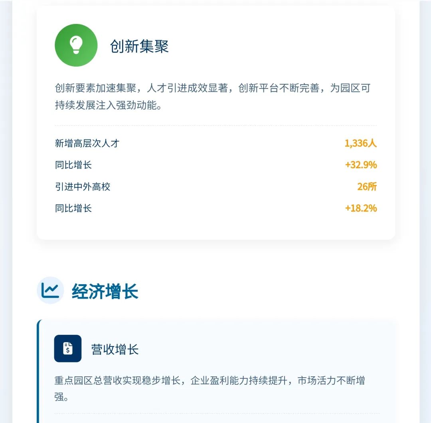
Task: Click the 26所 universities value
Action: click(367, 187)
